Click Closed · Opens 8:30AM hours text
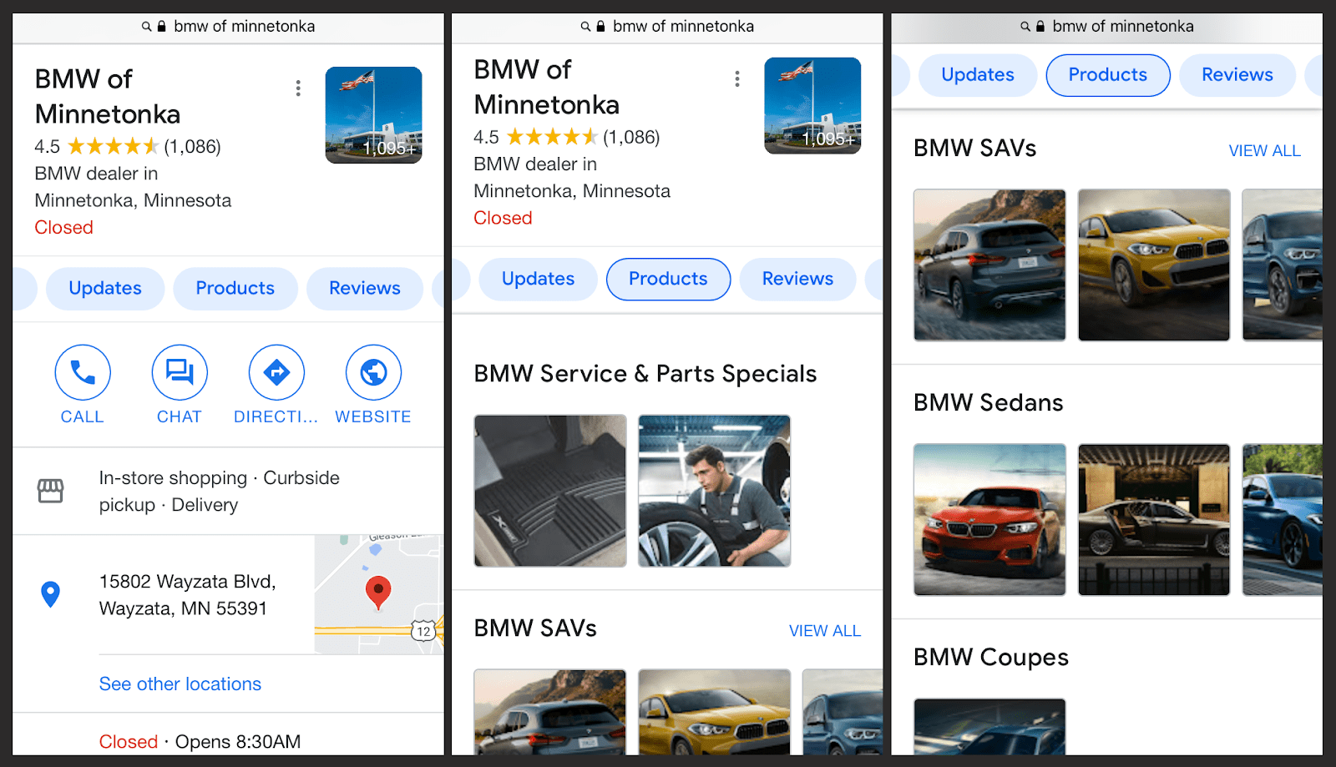The width and height of the screenshot is (1336, 767). 200,742
